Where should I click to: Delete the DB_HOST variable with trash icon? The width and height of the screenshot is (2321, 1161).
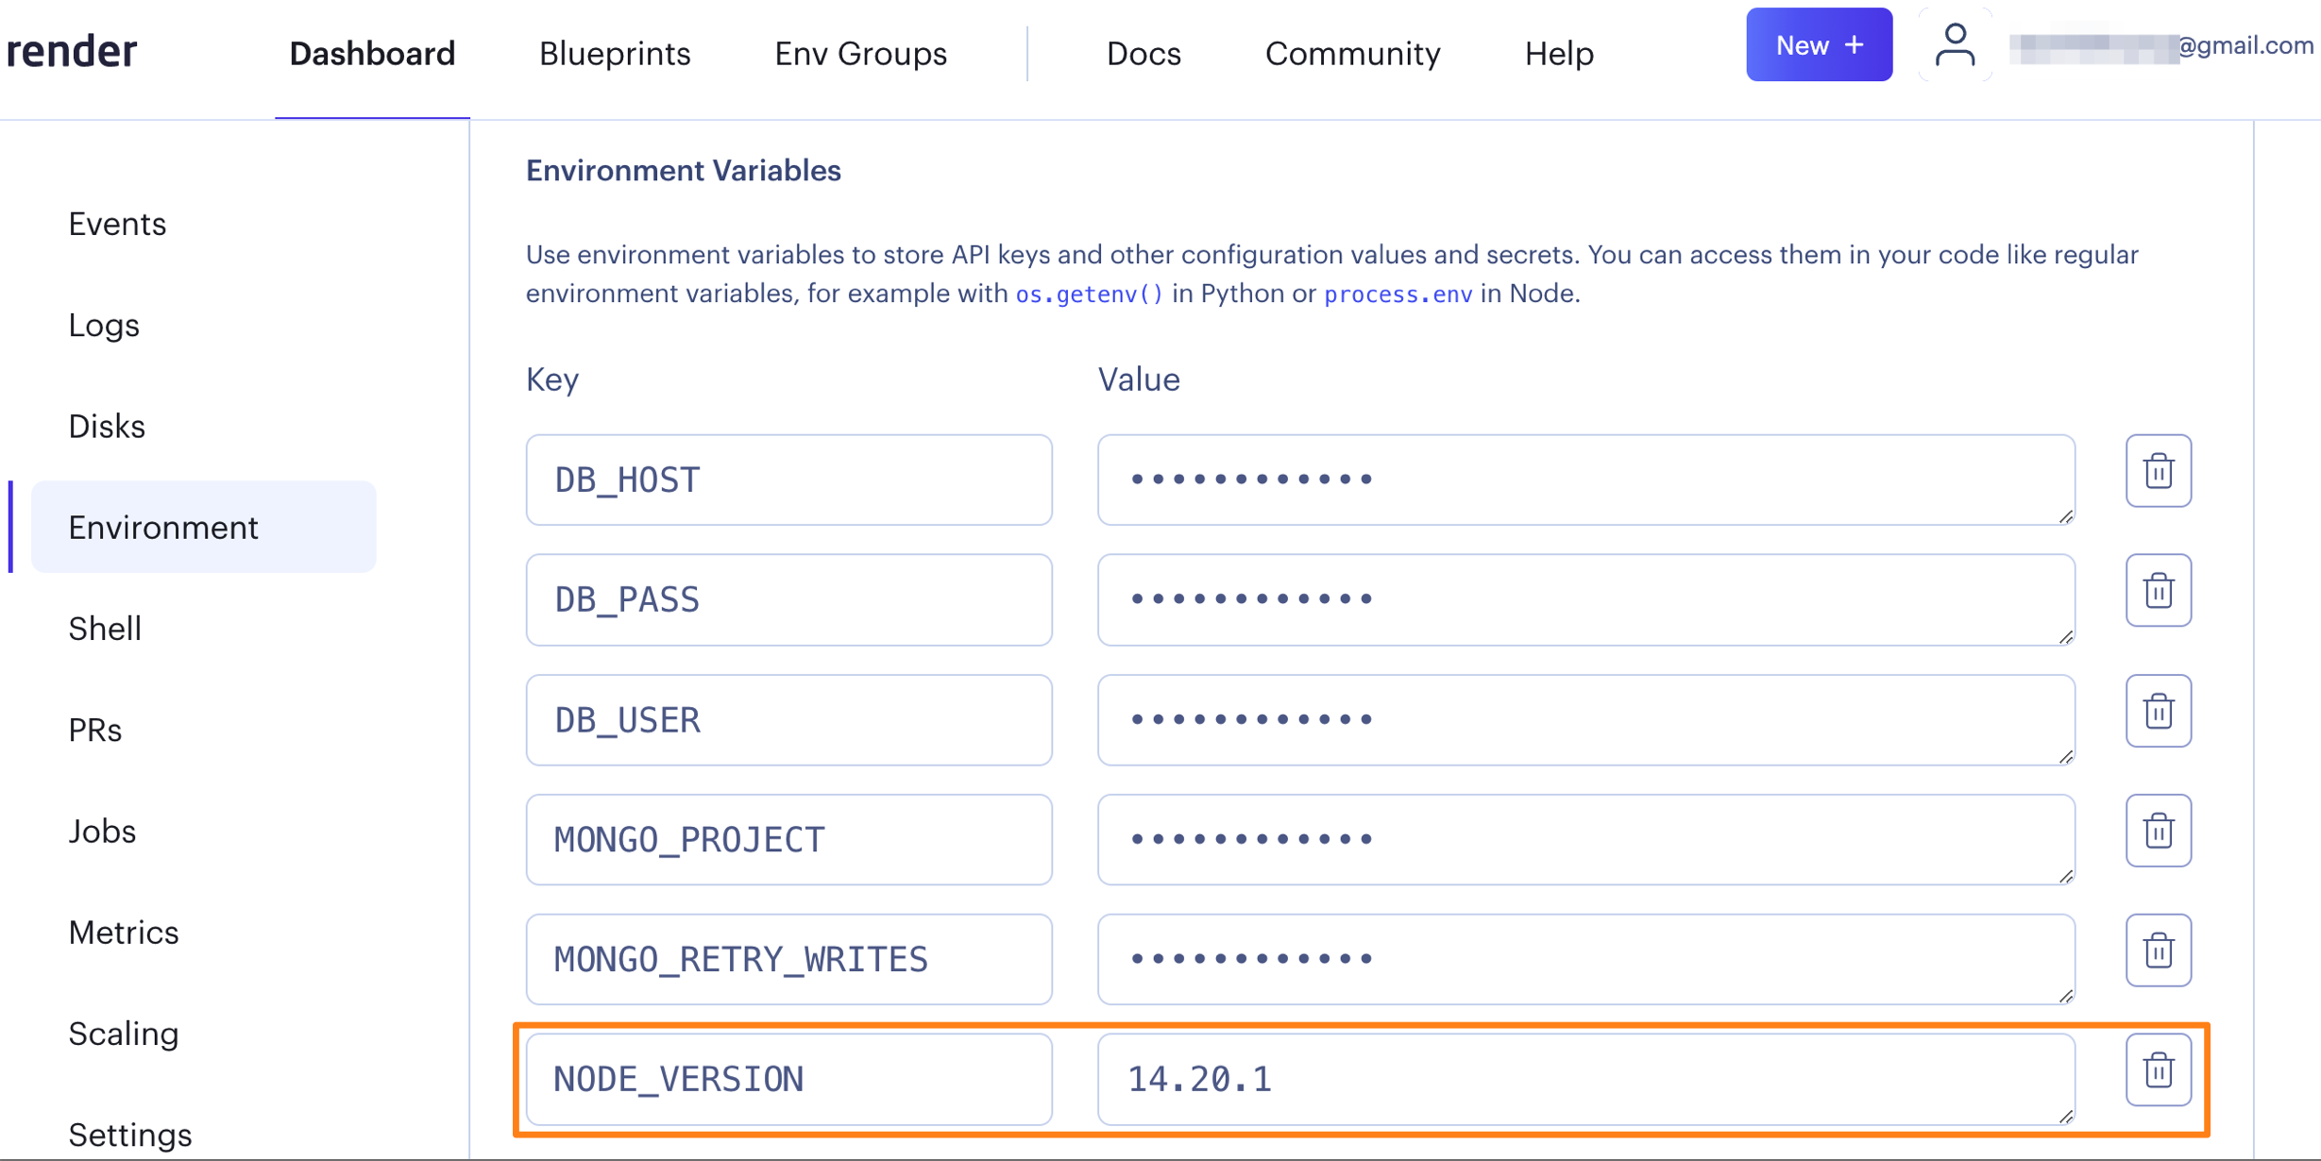point(2158,471)
